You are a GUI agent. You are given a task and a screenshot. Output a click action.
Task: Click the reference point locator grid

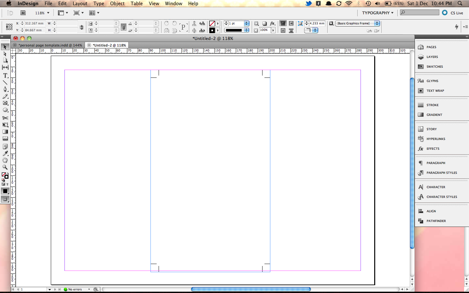point(9,27)
